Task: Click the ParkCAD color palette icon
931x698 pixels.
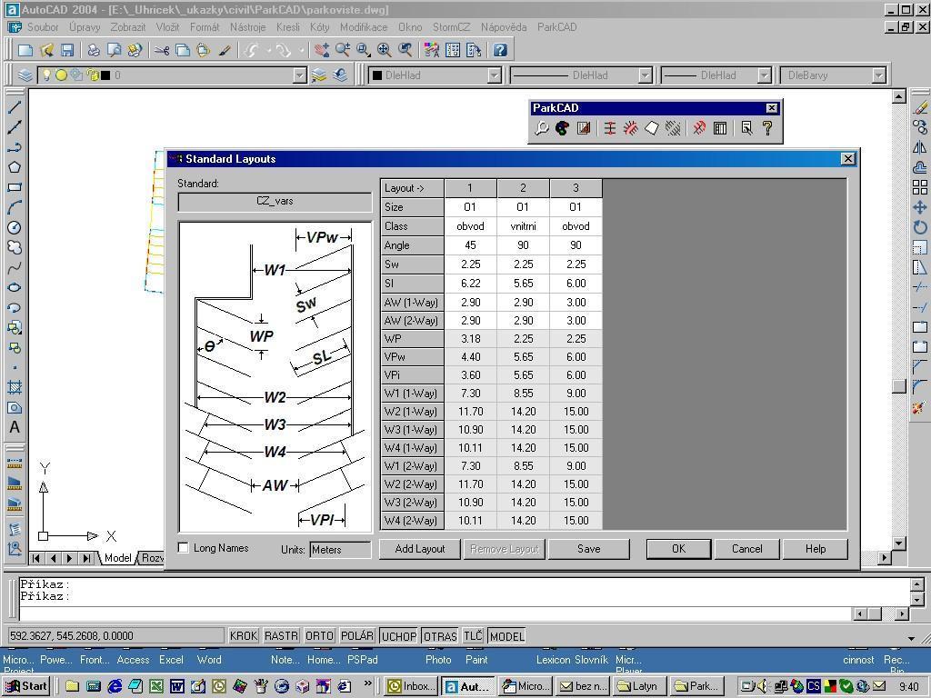Action: pos(562,127)
